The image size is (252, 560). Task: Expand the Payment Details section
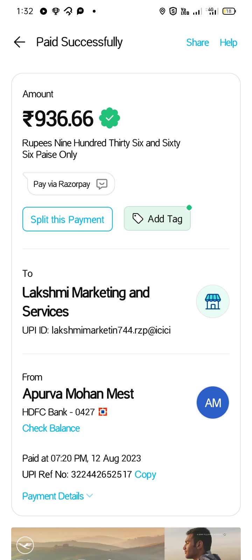[53, 496]
